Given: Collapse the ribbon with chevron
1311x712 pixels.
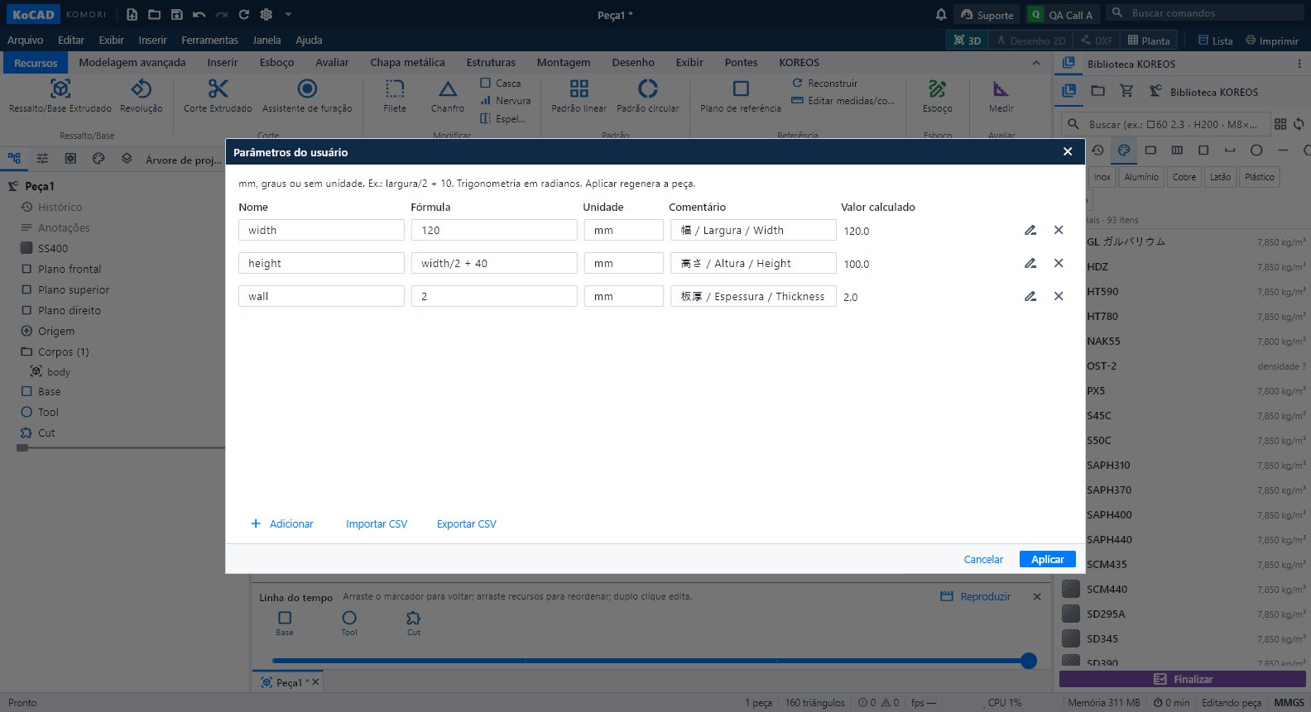Looking at the screenshot, I should 1036,63.
